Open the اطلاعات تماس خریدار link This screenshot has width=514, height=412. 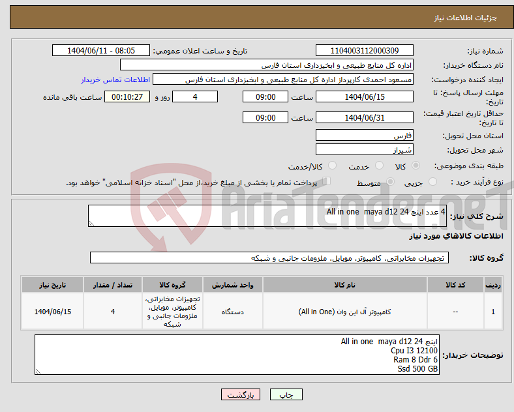[x=115, y=80]
